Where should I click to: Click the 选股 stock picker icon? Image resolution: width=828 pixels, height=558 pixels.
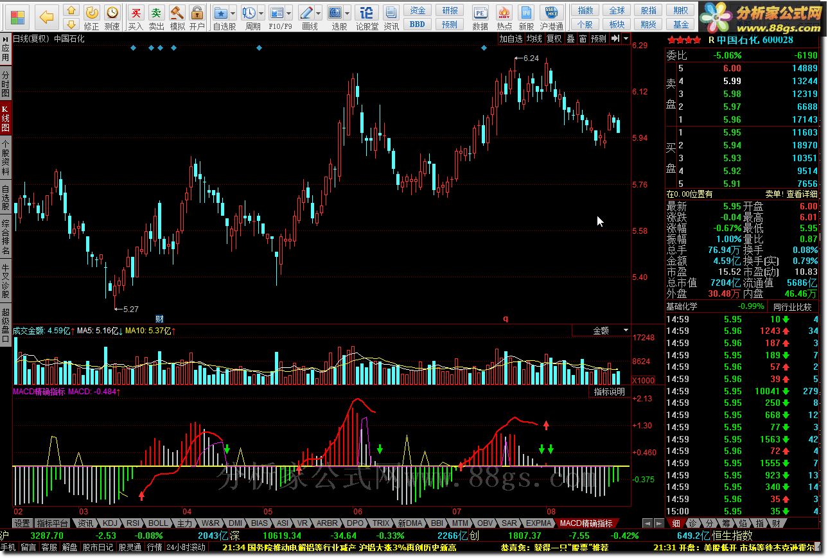[335, 13]
